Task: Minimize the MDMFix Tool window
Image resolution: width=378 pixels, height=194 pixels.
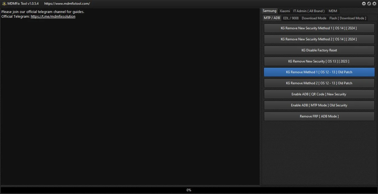Action: pyautogui.click(x=364, y=4)
